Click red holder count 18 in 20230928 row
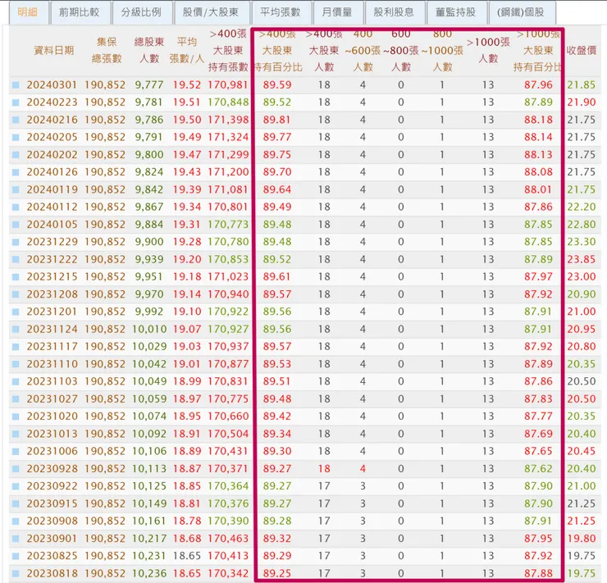The image size is (607, 583). tap(324, 469)
